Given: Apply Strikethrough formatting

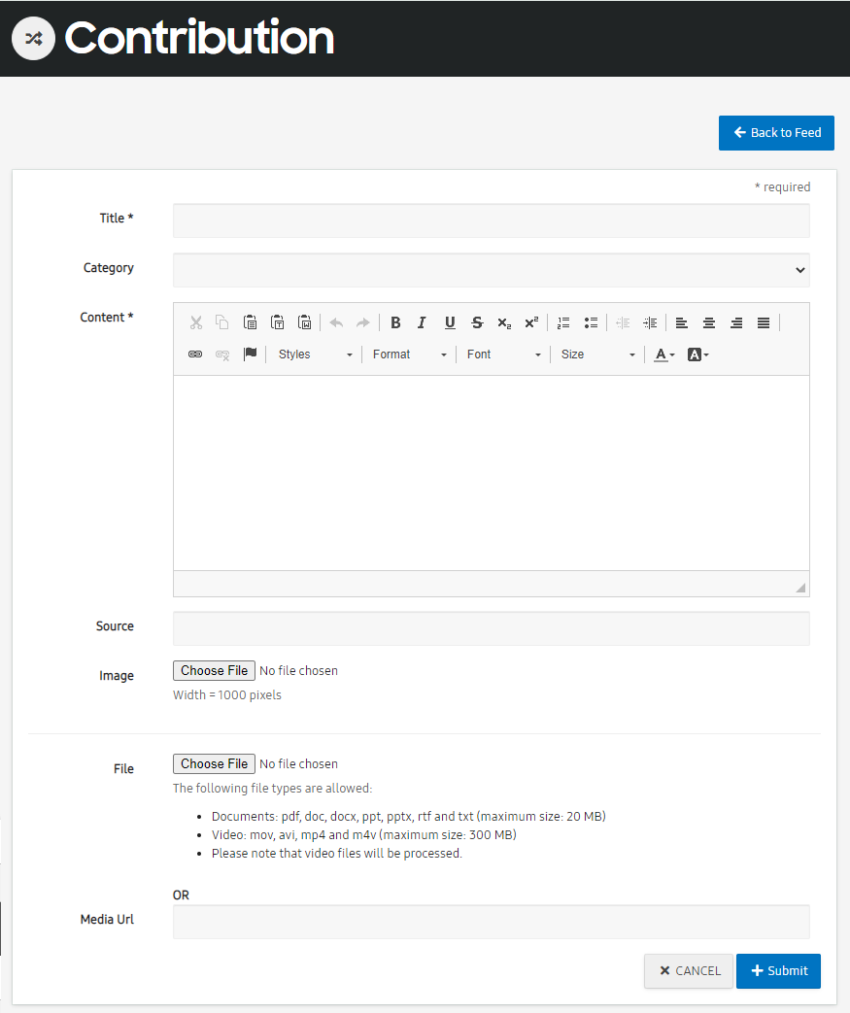Looking at the screenshot, I should click(477, 322).
